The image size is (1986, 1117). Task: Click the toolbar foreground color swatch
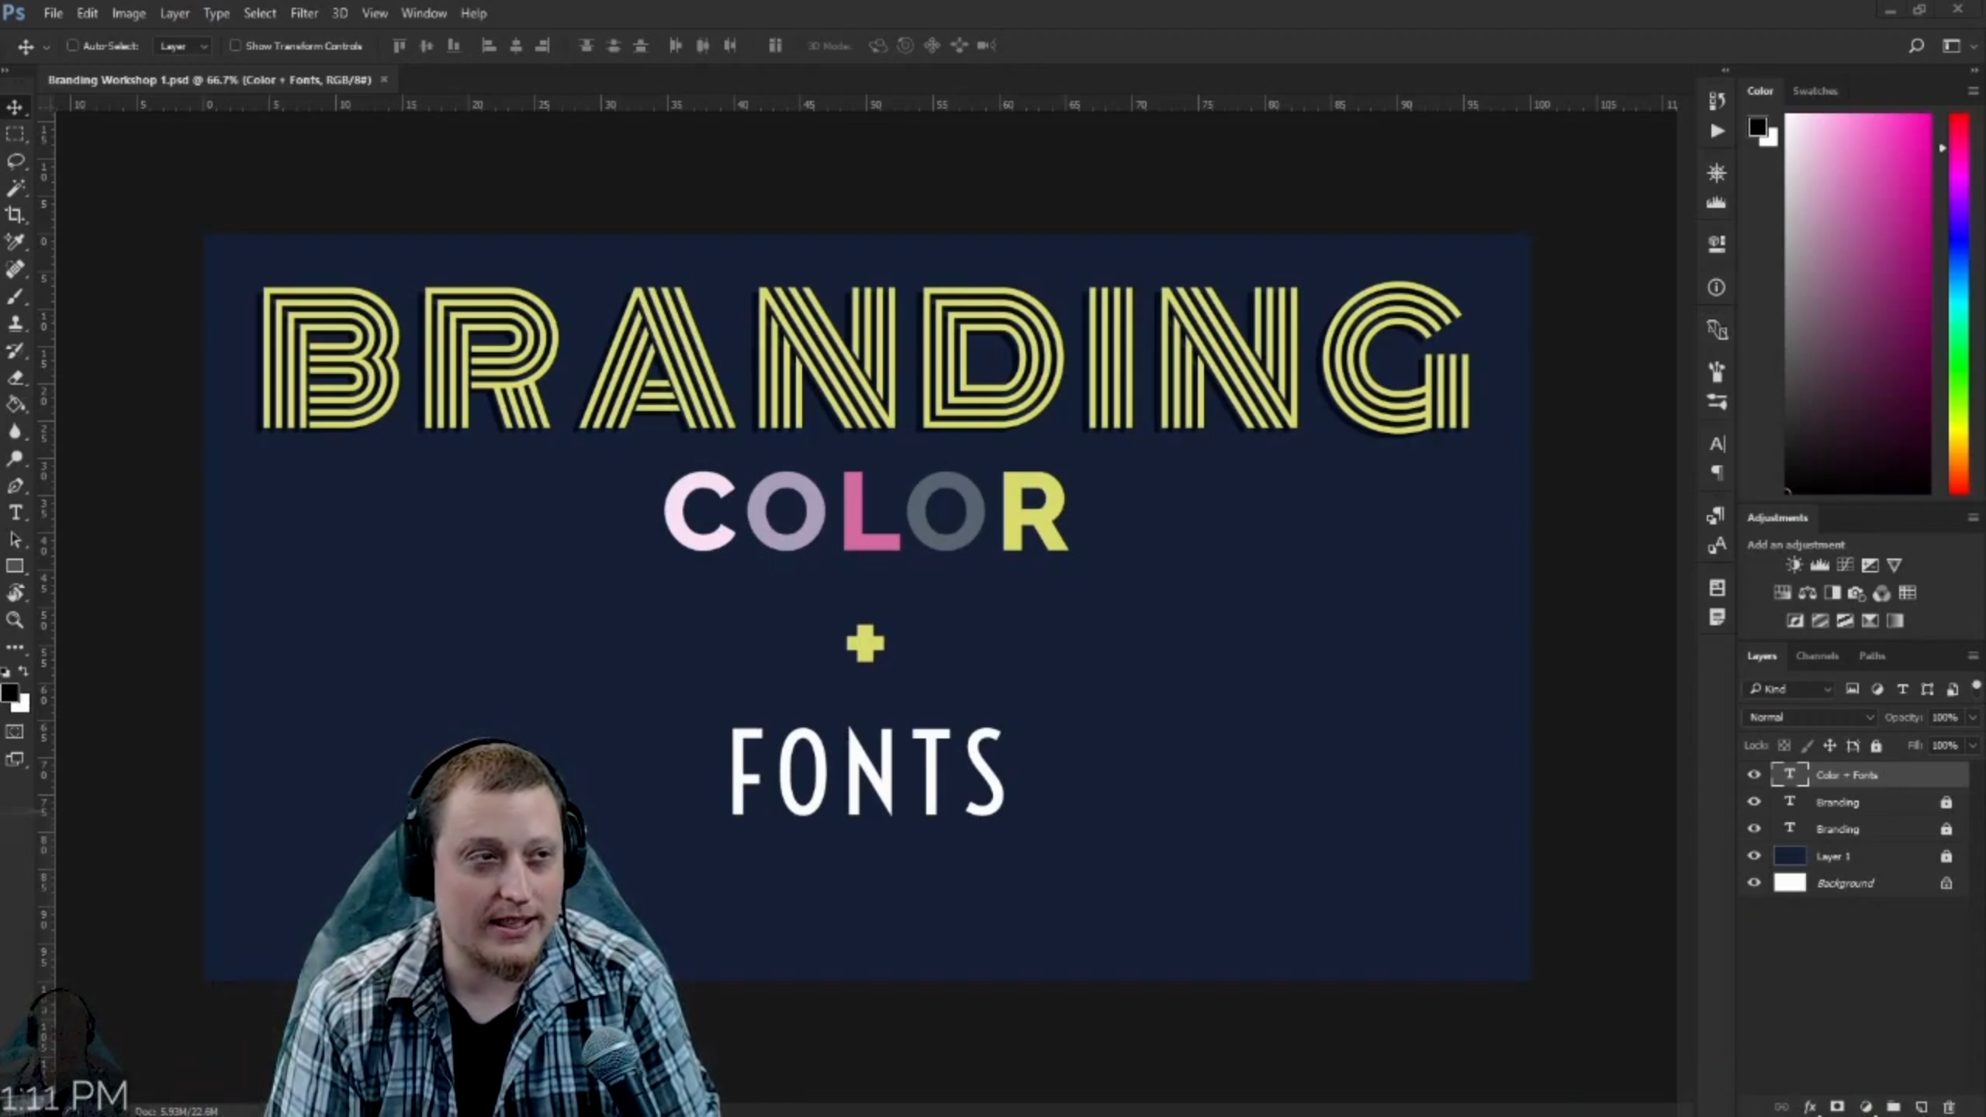(9, 693)
